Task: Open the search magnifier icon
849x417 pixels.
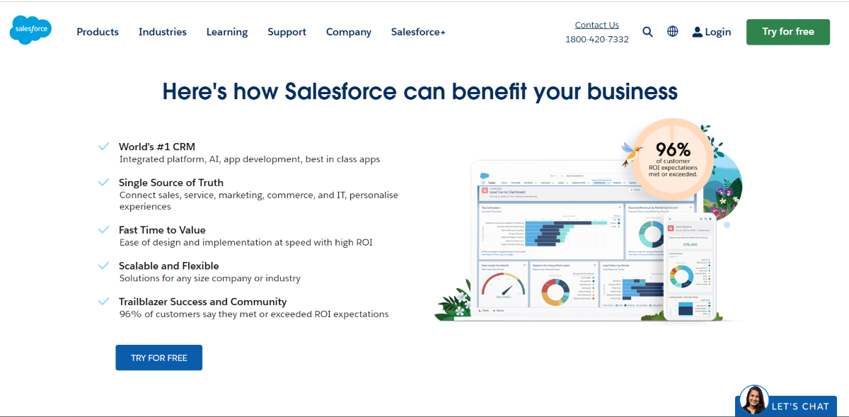Action: [647, 32]
